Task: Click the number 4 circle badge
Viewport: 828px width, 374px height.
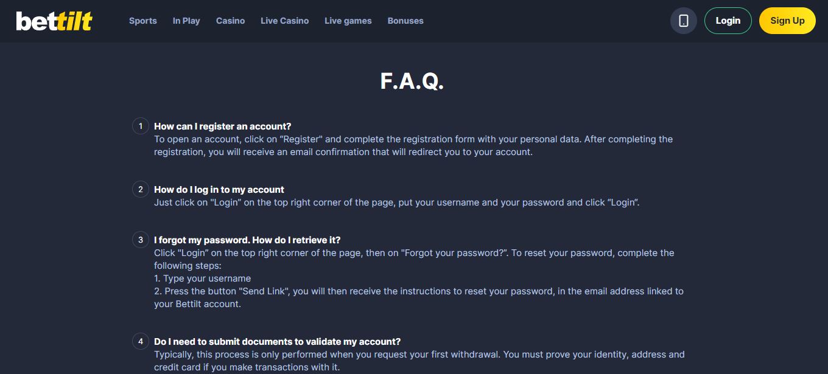Action: pos(141,341)
